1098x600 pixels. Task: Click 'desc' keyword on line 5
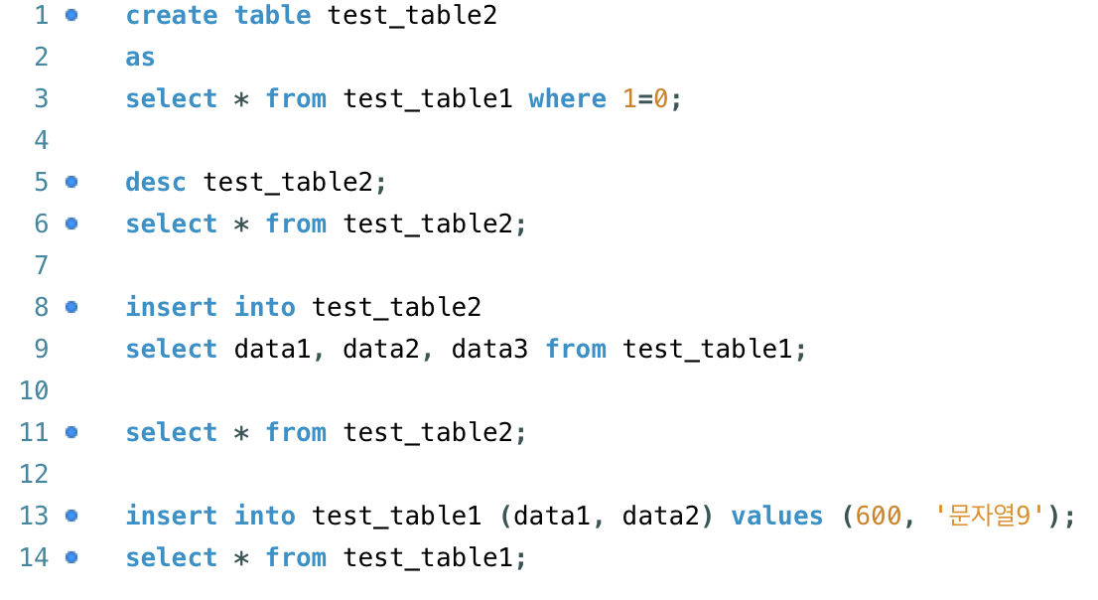click(156, 182)
